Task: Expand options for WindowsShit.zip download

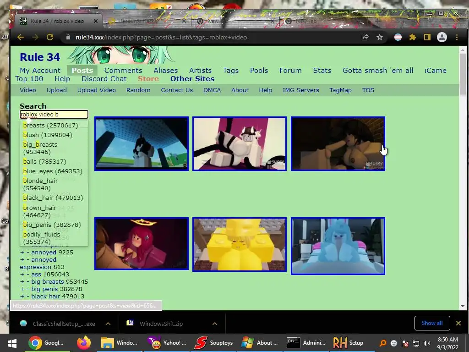Action: click(215, 324)
